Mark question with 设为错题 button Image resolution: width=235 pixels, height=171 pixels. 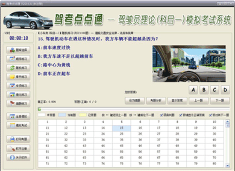point(135,100)
